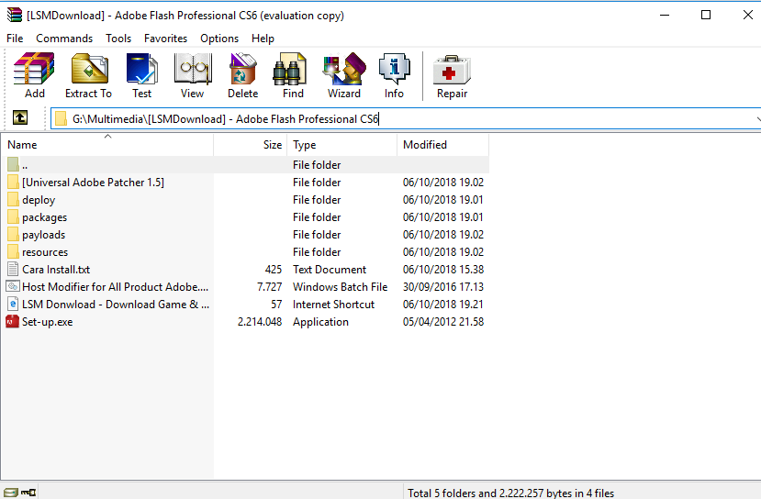Image resolution: width=761 pixels, height=499 pixels.
Task: Click the '06/10/2018 15.38' modified date
Action: (443, 269)
